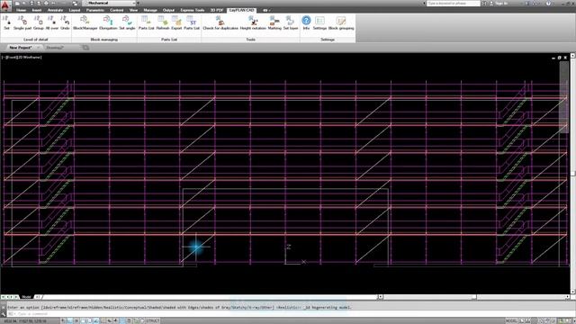This screenshot has width=576, height=324.
Task: Launch the Elongation tool
Action: 108,22
